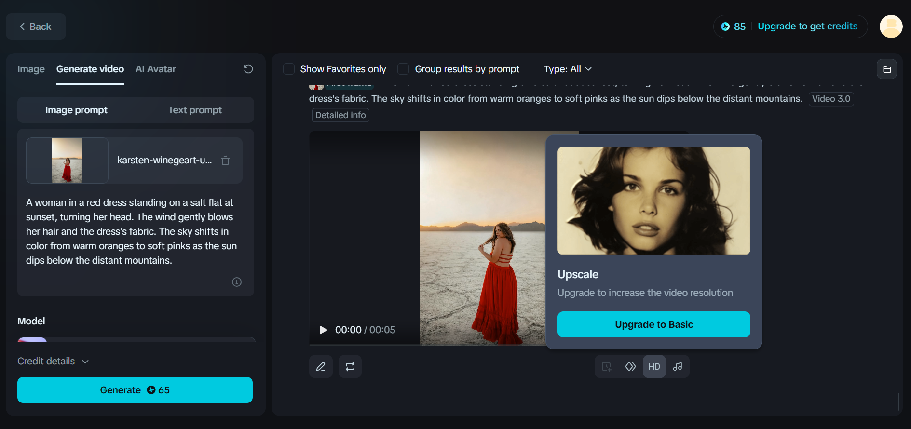The height and width of the screenshot is (429, 911).
Task: Click 'Upgrade to increase the video resolution' text
Action: [x=645, y=293]
